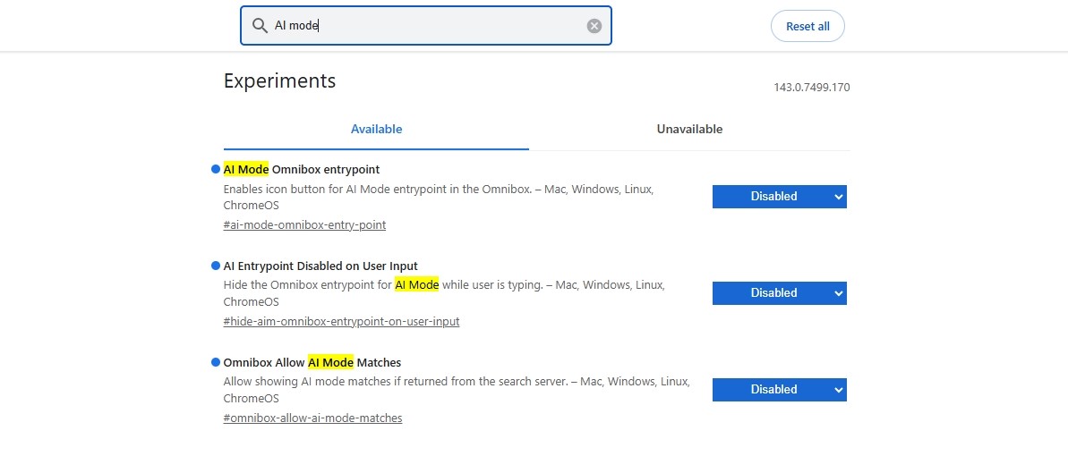
Task: Click the blue dot beside AI Mode Omnibox entrypoint
Action: point(215,169)
